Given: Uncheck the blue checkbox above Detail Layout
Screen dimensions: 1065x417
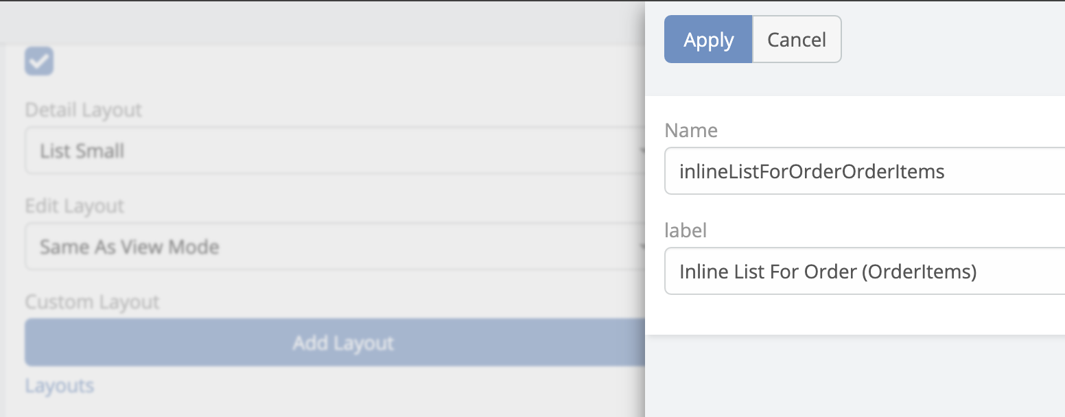Looking at the screenshot, I should [x=39, y=61].
